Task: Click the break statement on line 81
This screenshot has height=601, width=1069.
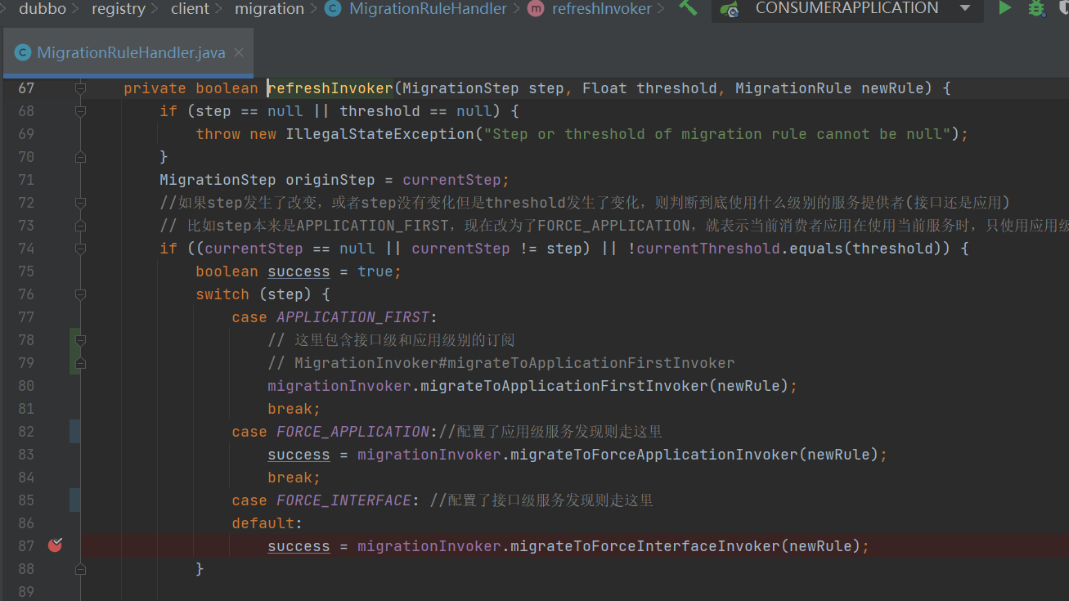Action: tap(294, 409)
